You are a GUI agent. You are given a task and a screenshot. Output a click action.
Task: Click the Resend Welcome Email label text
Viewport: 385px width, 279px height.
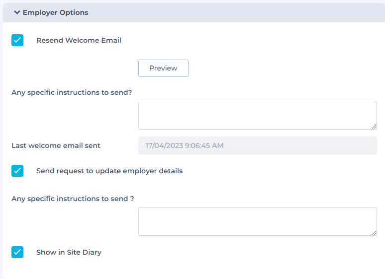[x=79, y=40]
